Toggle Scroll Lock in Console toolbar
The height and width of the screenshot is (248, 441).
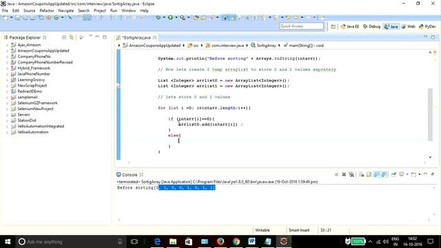coord(369,174)
